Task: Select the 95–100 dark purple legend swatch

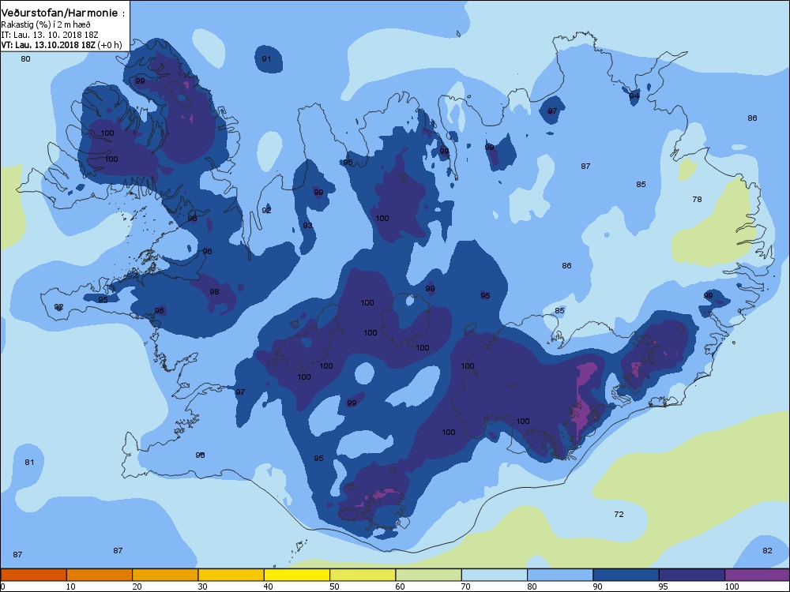Action: [x=692, y=575]
